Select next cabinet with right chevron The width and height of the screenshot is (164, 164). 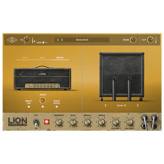(x=138, y=105)
